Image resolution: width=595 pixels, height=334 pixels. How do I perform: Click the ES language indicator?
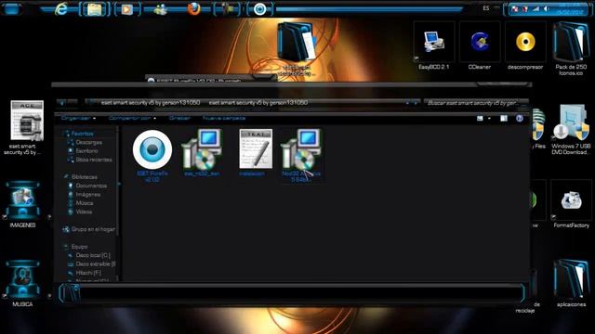(486, 8)
